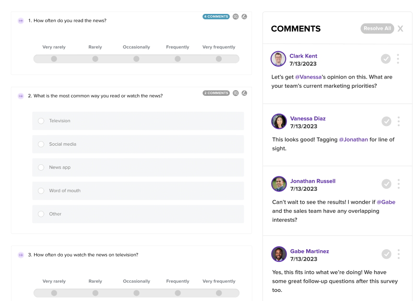Open the 2 Comments badge on question 2
Image resolution: width=417 pixels, height=301 pixels.
pos(216,93)
